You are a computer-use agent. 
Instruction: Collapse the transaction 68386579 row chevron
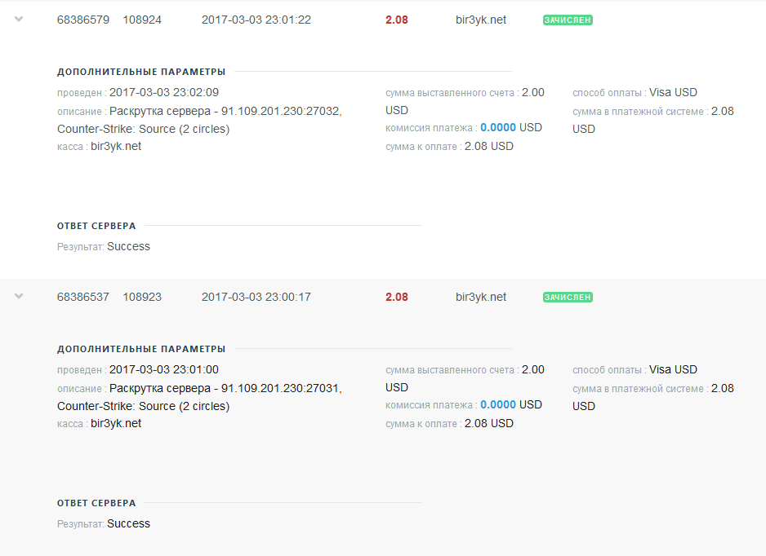coord(19,20)
